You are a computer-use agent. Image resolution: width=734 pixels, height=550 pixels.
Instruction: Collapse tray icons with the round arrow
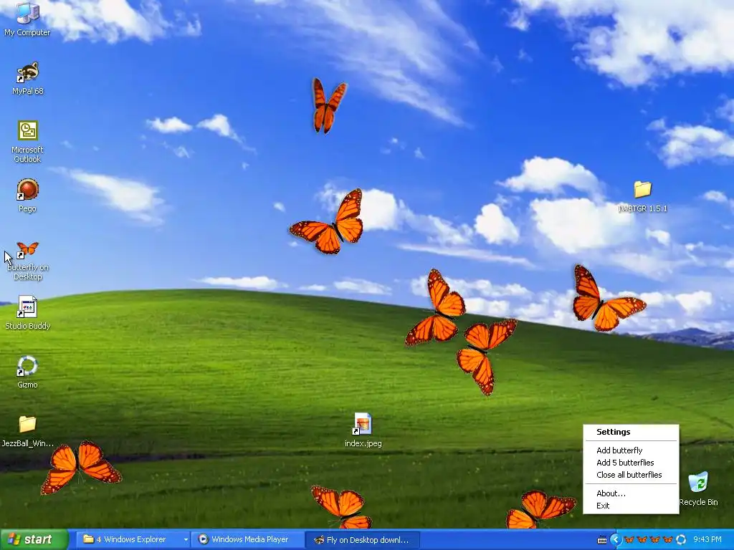pyautogui.click(x=616, y=540)
